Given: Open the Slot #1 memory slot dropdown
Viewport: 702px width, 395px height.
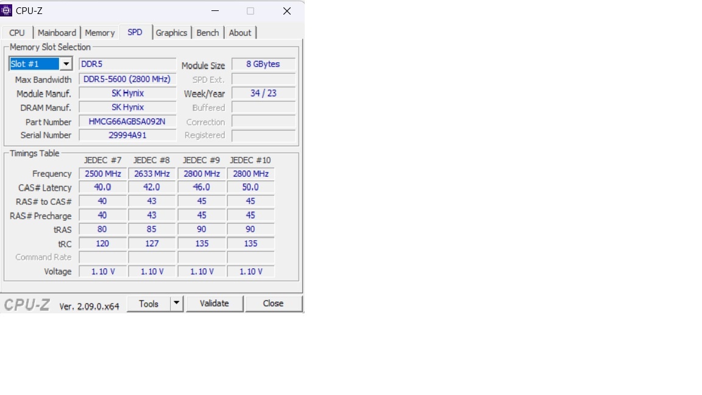Looking at the screenshot, I should click(x=66, y=64).
